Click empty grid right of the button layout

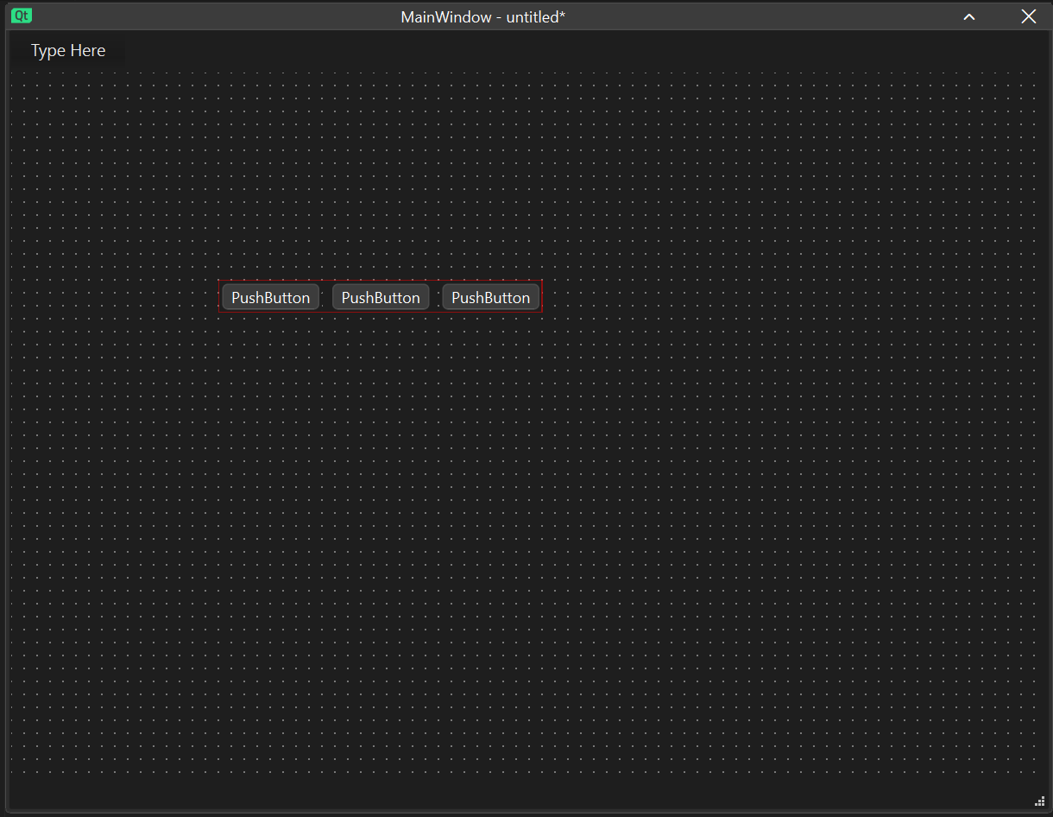point(777,297)
